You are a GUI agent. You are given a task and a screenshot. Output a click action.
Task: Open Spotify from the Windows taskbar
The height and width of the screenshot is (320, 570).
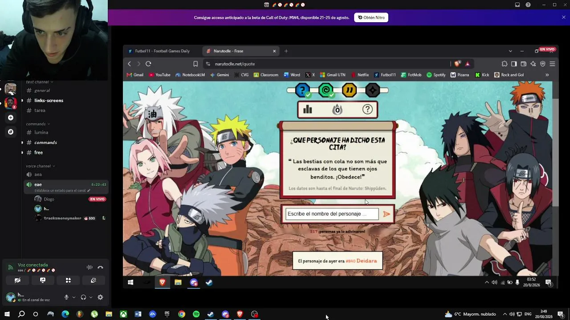pyautogui.click(x=196, y=314)
